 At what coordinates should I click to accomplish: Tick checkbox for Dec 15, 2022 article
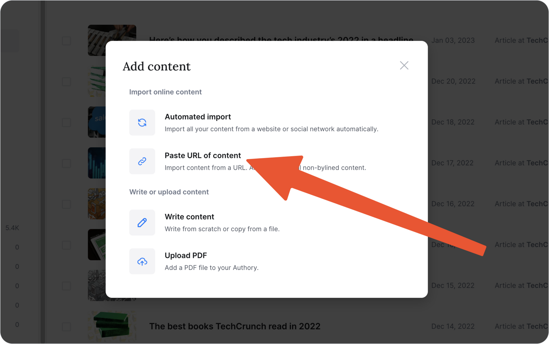pos(66,286)
